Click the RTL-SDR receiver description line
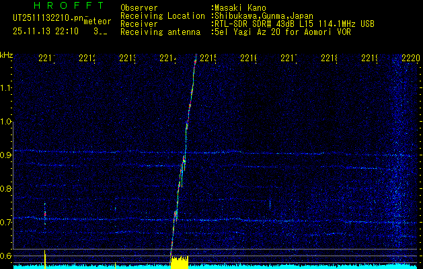 tap(294, 24)
